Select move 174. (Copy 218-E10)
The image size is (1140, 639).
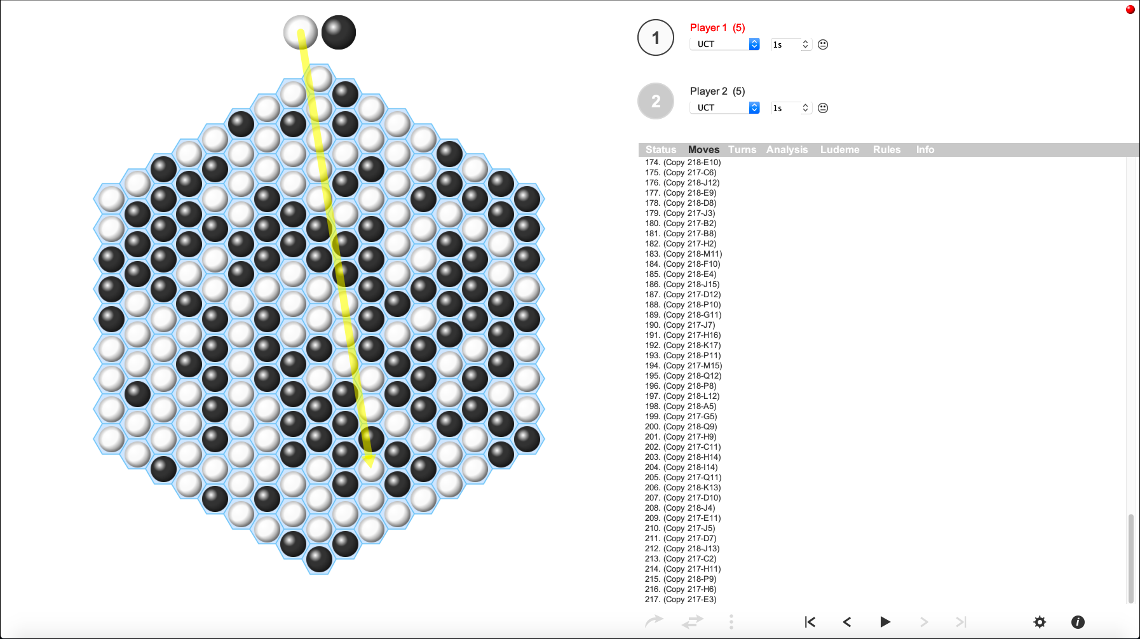683,163
